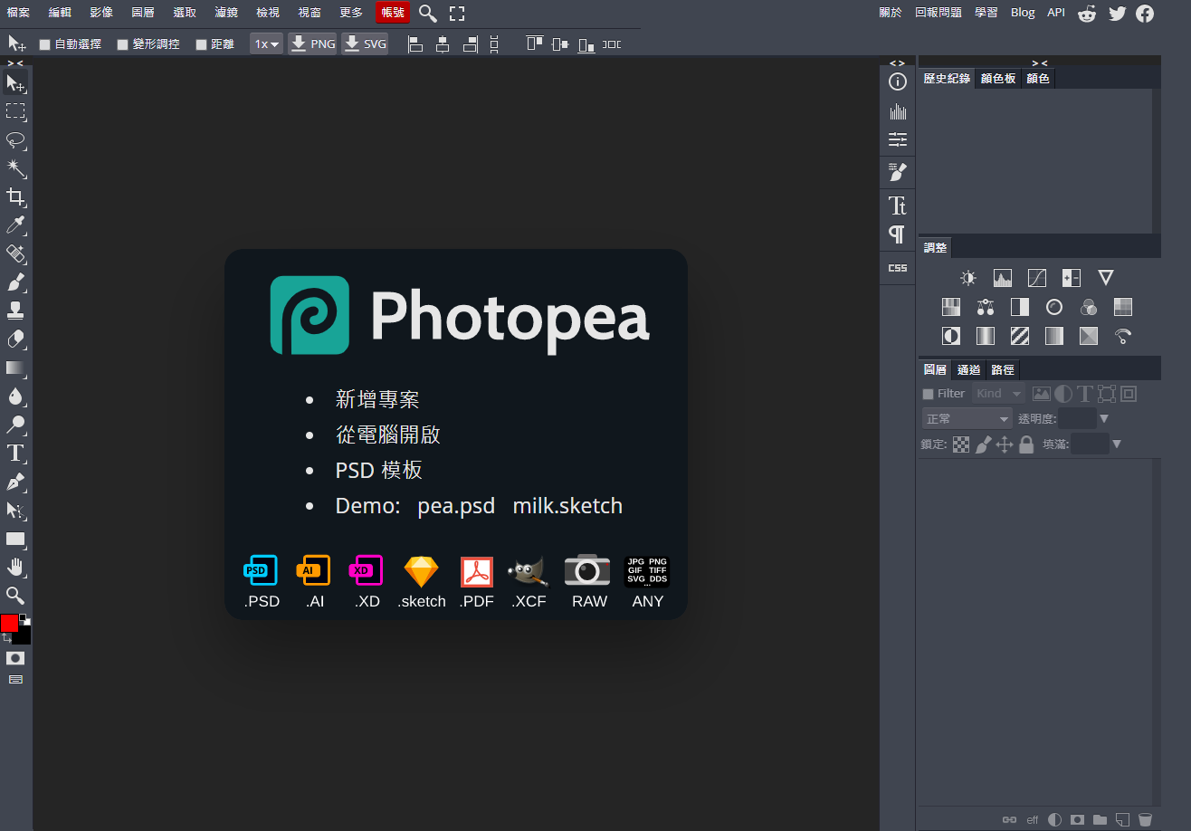Expand the side icon panel with <> arrows
Screen dimensions: 1191x831
point(897,62)
